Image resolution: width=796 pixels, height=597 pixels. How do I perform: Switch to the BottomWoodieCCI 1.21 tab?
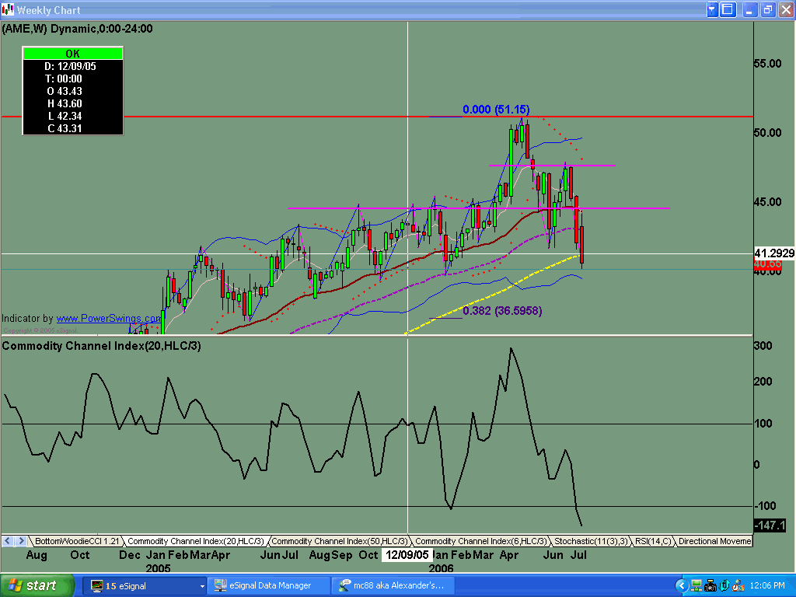pos(77,541)
